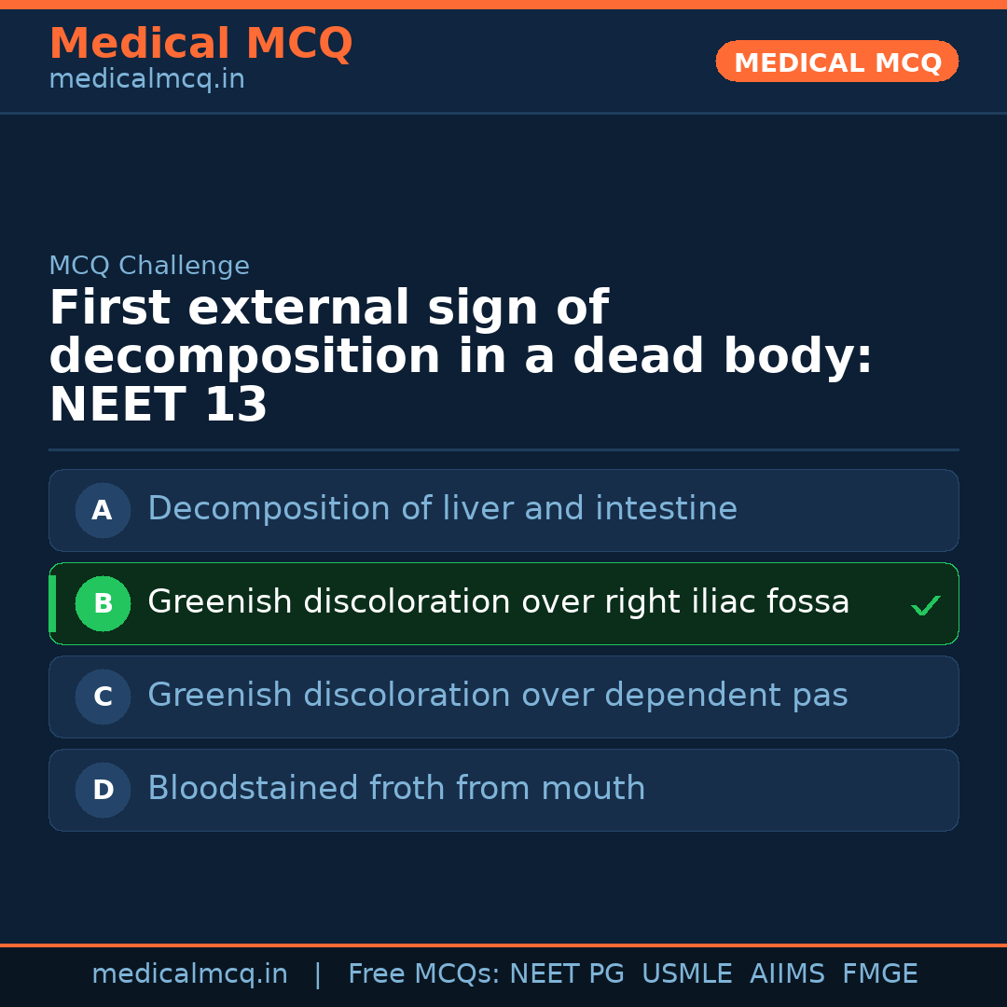Click the green checkmark on option B
Image resolution: width=1007 pixels, height=1007 pixels.
(925, 606)
